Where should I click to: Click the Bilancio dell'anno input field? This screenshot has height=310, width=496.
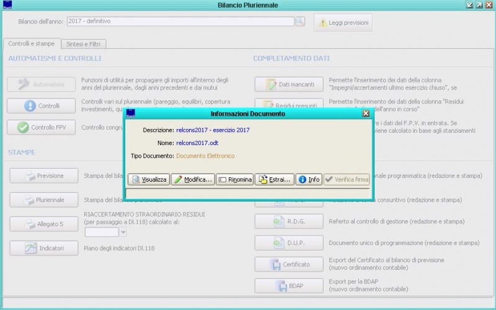(x=180, y=22)
